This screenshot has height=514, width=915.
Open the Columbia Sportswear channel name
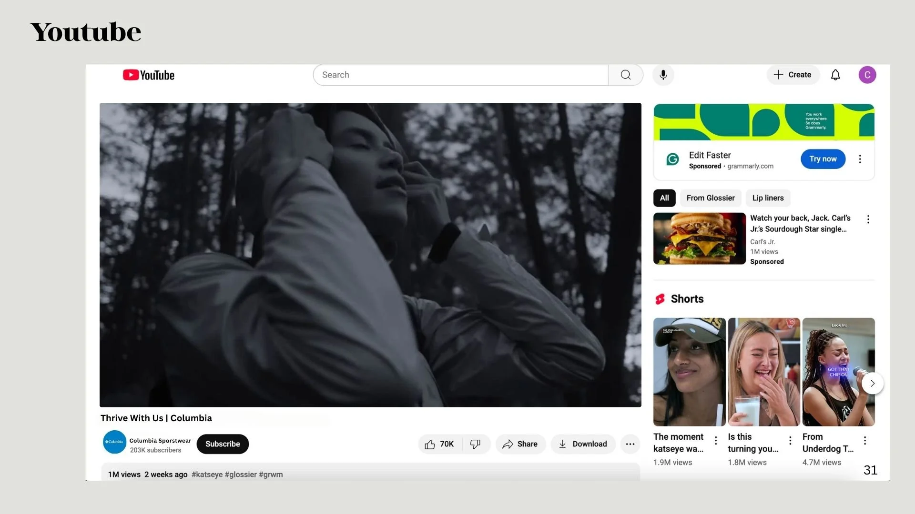click(x=160, y=441)
